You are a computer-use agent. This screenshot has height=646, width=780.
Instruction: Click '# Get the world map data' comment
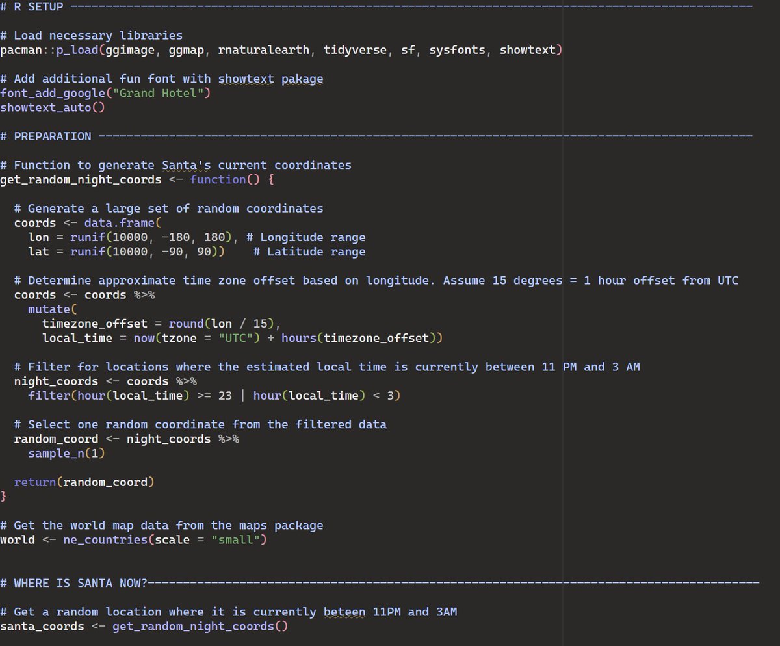(x=162, y=525)
